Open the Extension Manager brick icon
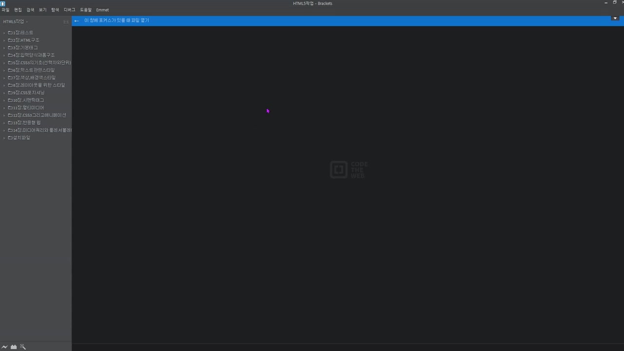This screenshot has height=351, width=624. click(14, 347)
